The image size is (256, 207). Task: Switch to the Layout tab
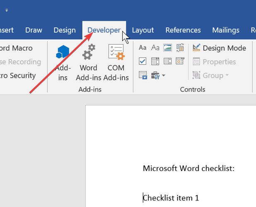pyautogui.click(x=143, y=30)
